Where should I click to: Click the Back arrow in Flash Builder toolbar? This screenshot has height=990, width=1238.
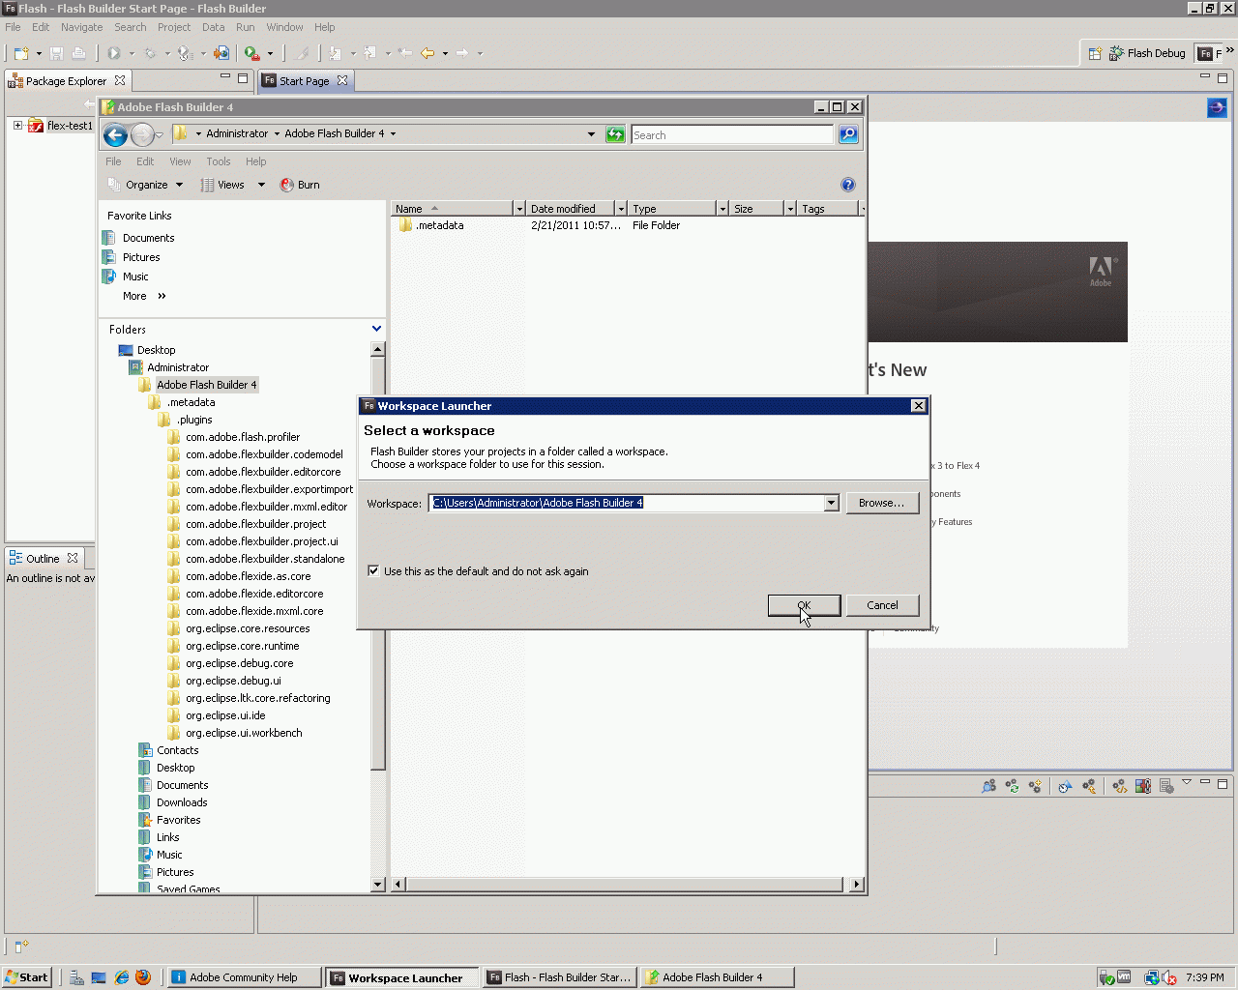click(427, 53)
